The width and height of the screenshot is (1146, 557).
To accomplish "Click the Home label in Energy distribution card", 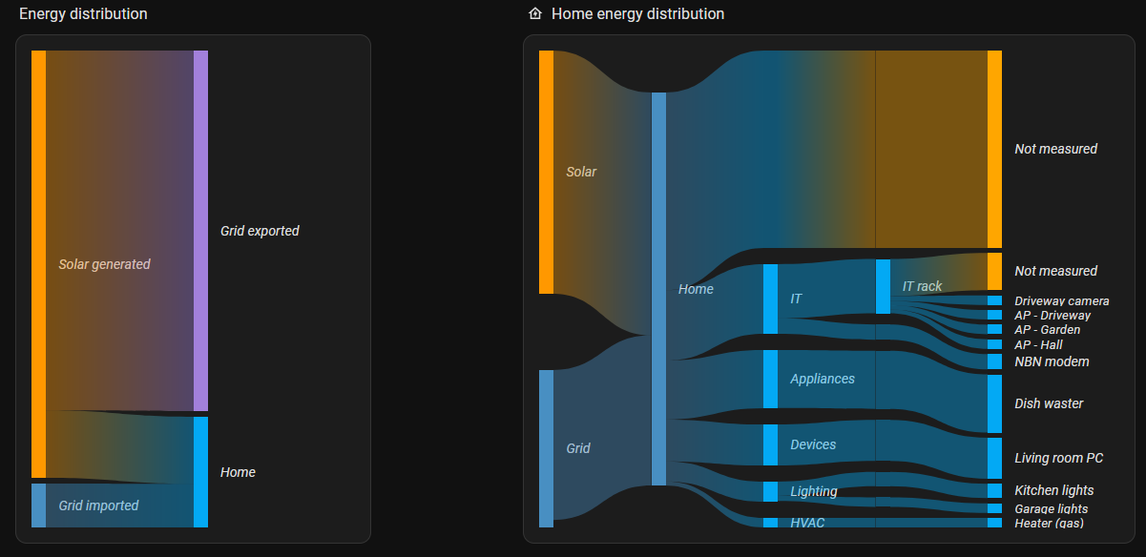I will pyautogui.click(x=238, y=472).
